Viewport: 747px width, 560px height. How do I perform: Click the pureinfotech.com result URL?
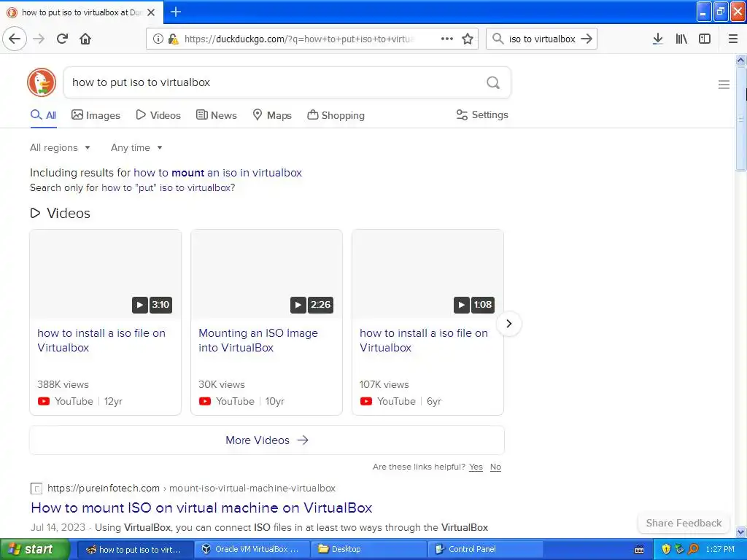pyautogui.click(x=191, y=488)
